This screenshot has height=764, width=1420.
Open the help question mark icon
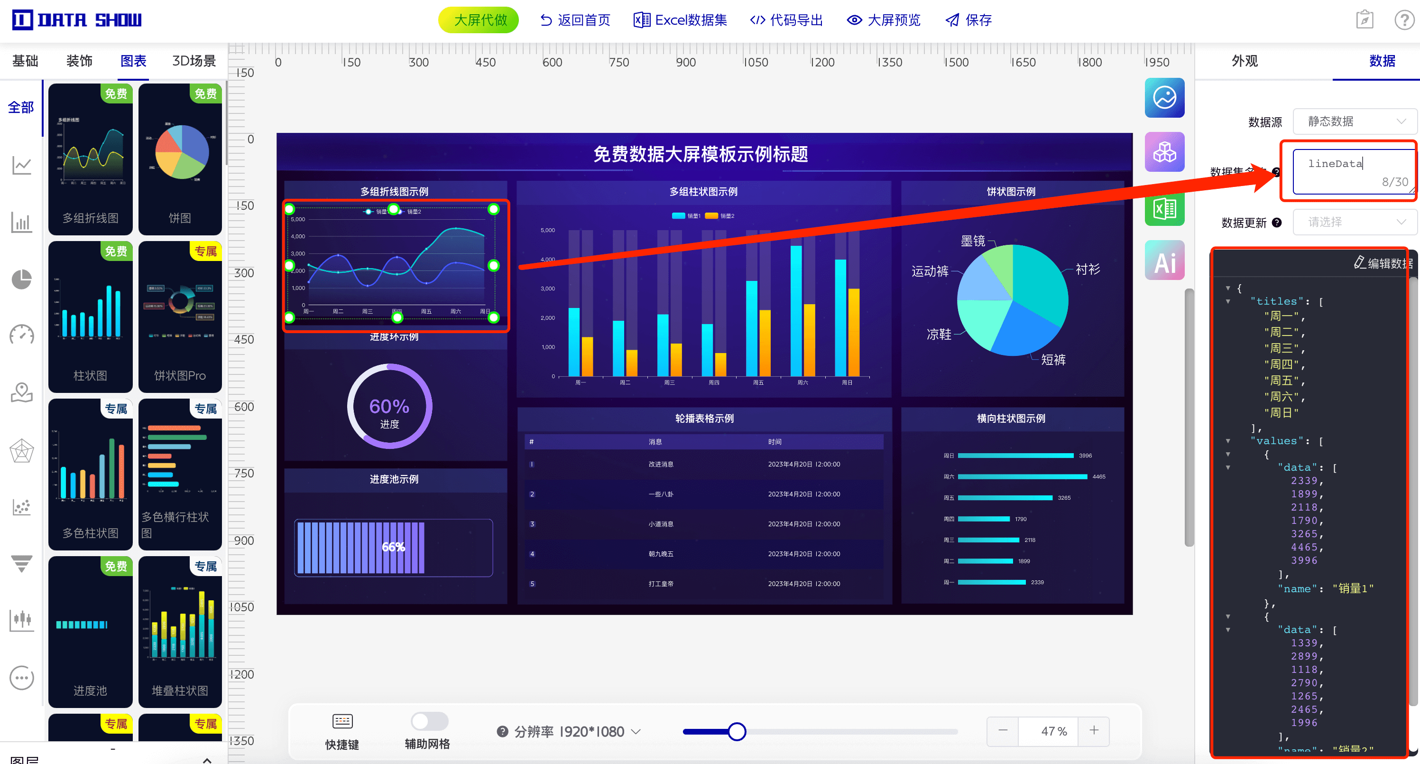[1403, 20]
